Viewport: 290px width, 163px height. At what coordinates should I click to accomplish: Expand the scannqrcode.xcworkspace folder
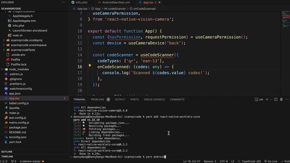(29, 45)
